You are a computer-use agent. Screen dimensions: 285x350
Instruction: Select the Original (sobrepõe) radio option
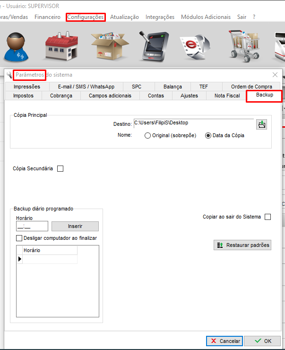(148, 135)
